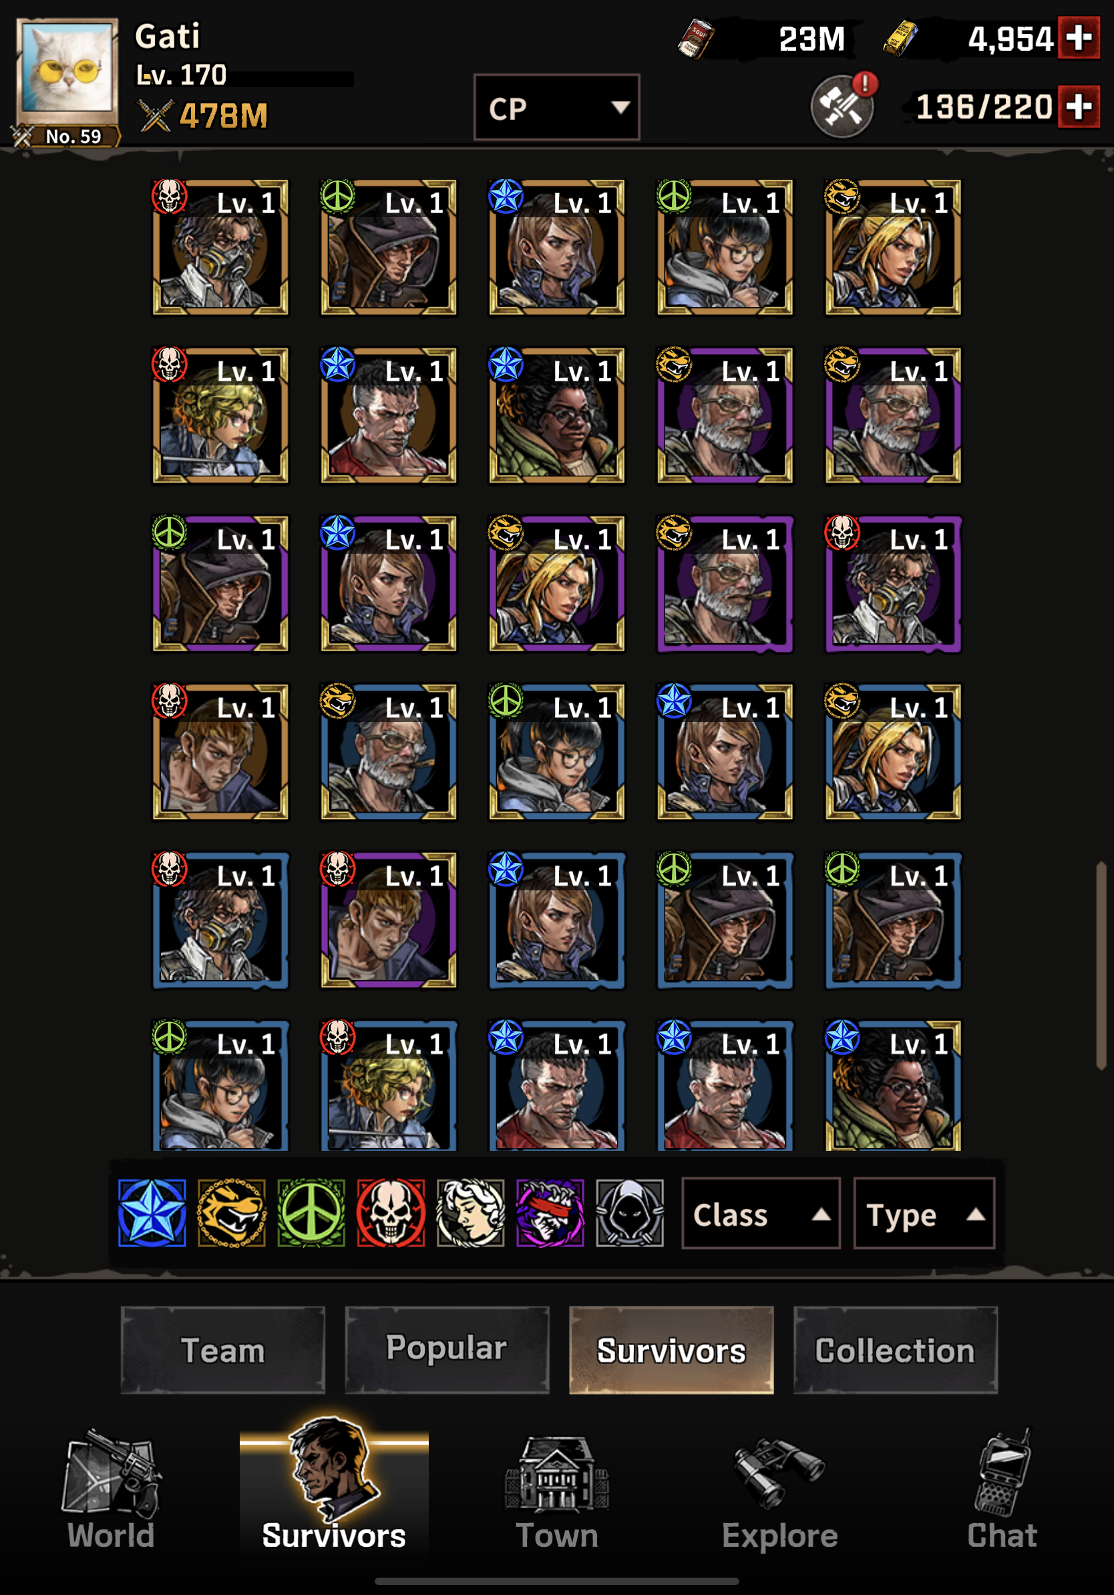Viewport: 1114px width, 1595px height.
Task: Increase survivor capacity 136/220 with plus button
Action: pyautogui.click(x=1079, y=106)
